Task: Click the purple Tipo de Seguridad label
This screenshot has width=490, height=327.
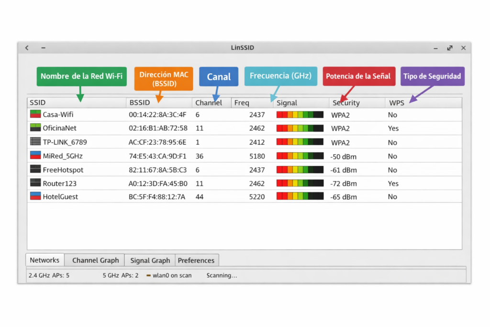Action: 432,76
